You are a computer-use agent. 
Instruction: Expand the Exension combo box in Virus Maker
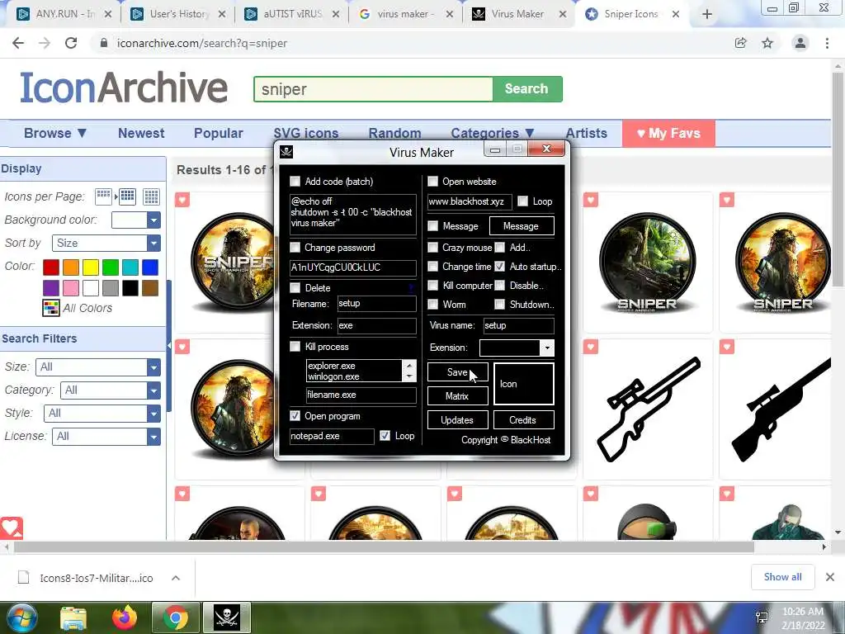tap(547, 348)
